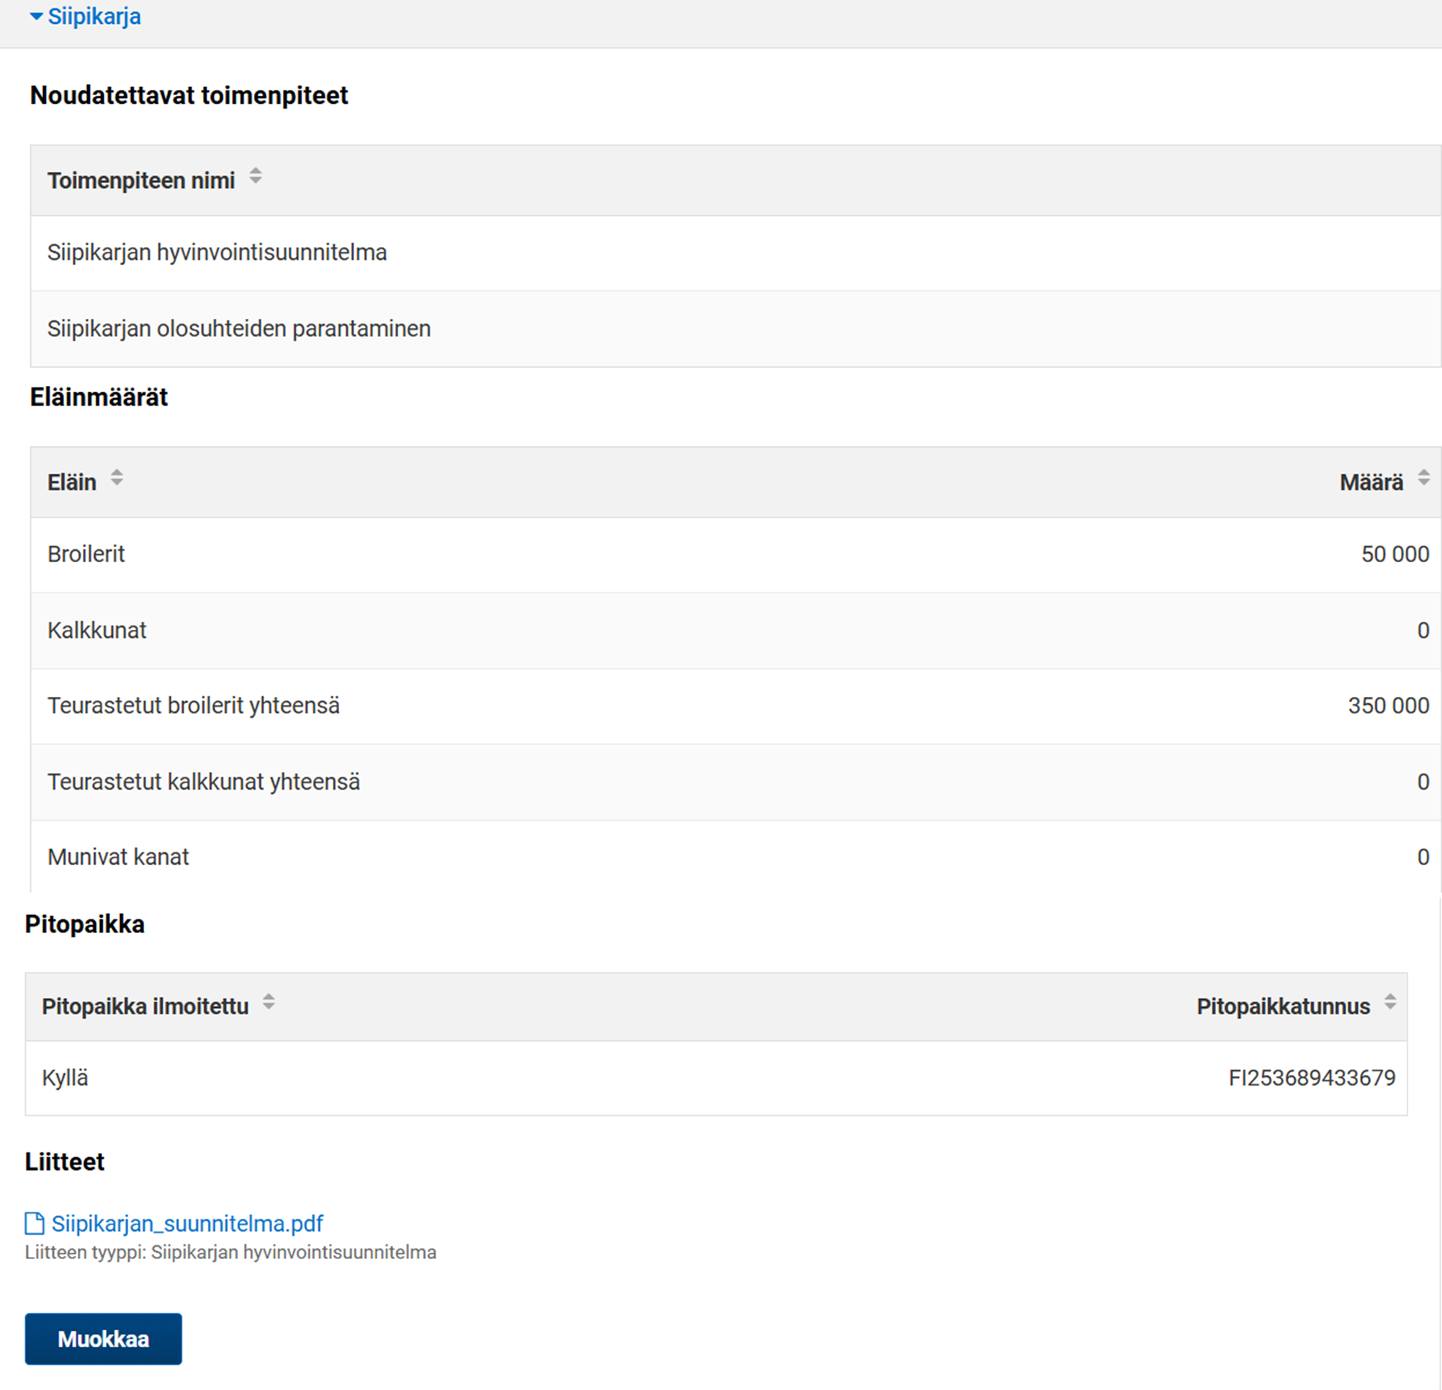
Task: Click the Munivat kanat row
Action: pos(119,857)
